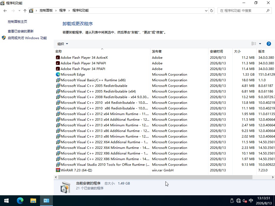Open 控制面板主页 link
This screenshot has height=206, width=275.
point(17,21)
